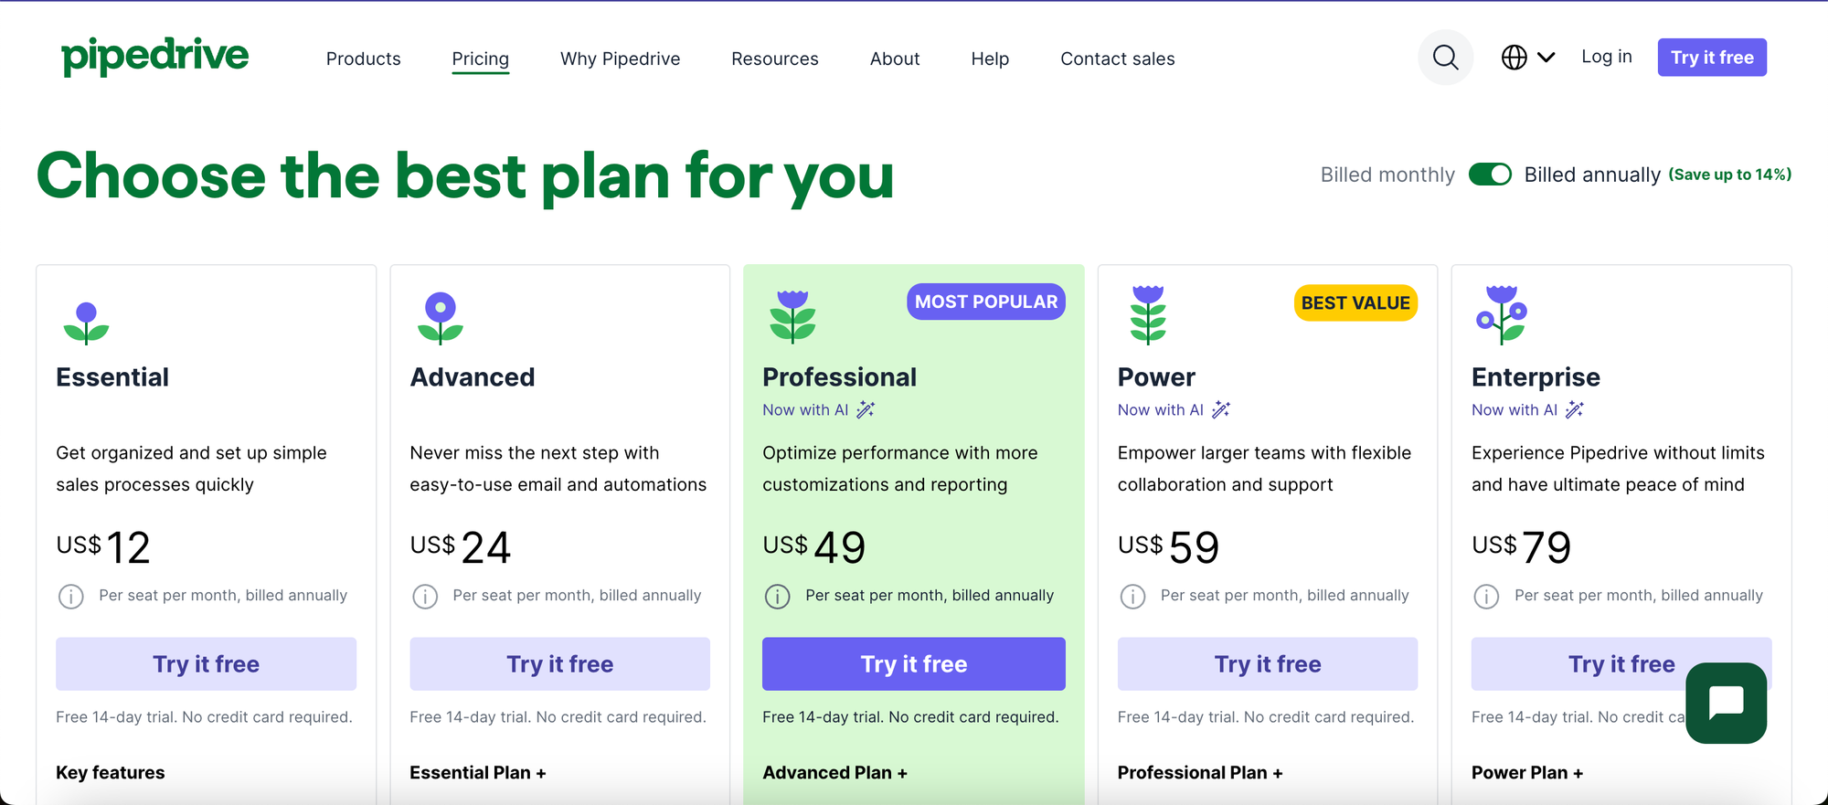The height and width of the screenshot is (805, 1828).
Task: Open the chat widget in the bottom corner
Action: coord(1726,703)
